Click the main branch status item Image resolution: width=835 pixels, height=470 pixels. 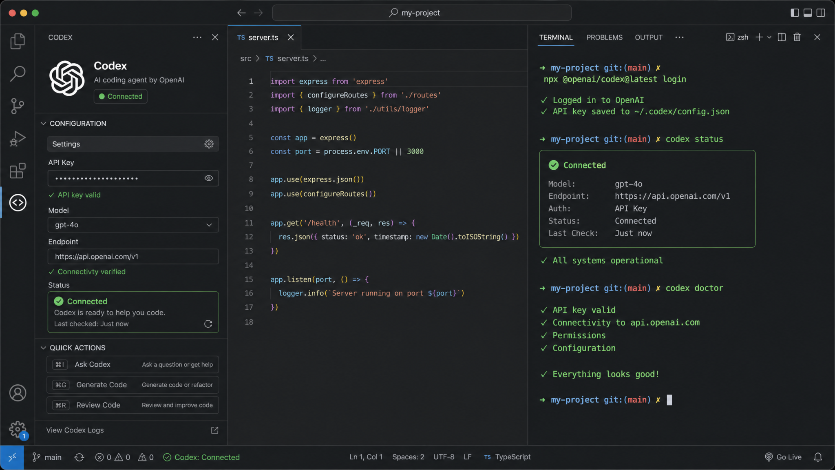tap(47, 457)
